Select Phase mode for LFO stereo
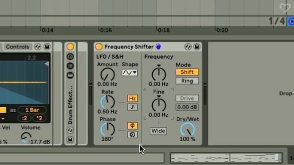This screenshot has width=294, height=165. (132, 126)
